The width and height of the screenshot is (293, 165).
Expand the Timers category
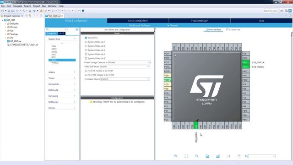[x=62, y=78]
